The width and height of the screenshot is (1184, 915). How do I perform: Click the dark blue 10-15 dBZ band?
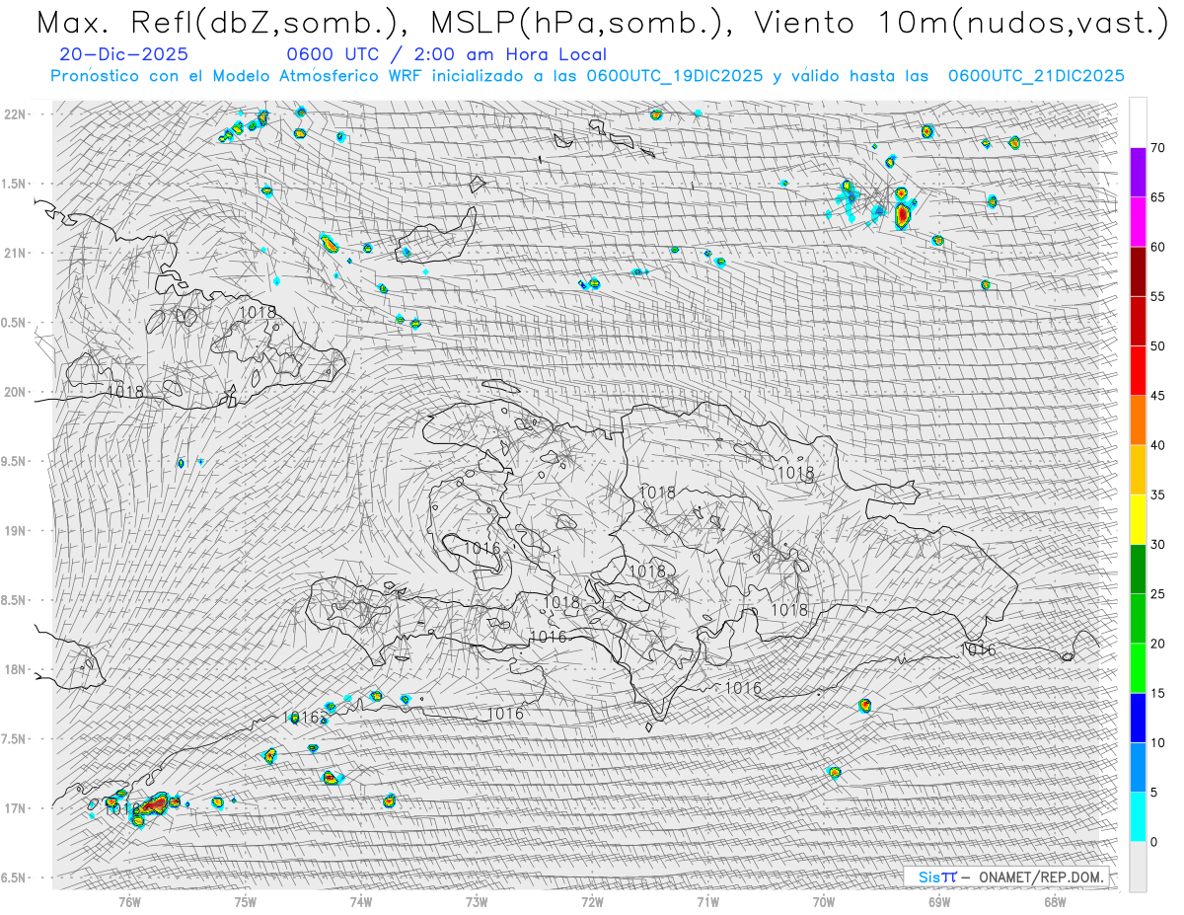click(x=1138, y=718)
